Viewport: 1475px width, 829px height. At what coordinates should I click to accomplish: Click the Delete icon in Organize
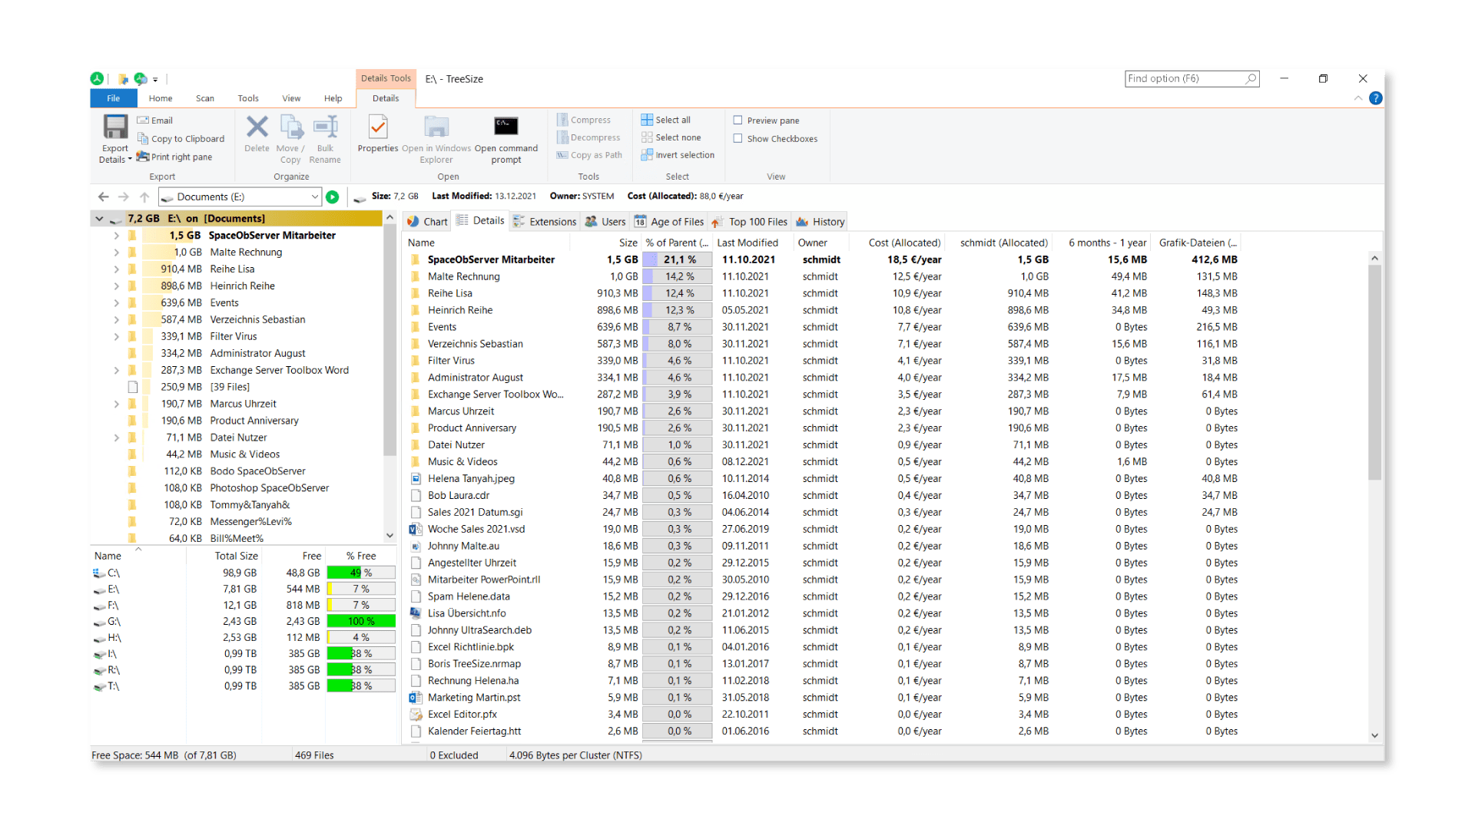pyautogui.click(x=257, y=127)
